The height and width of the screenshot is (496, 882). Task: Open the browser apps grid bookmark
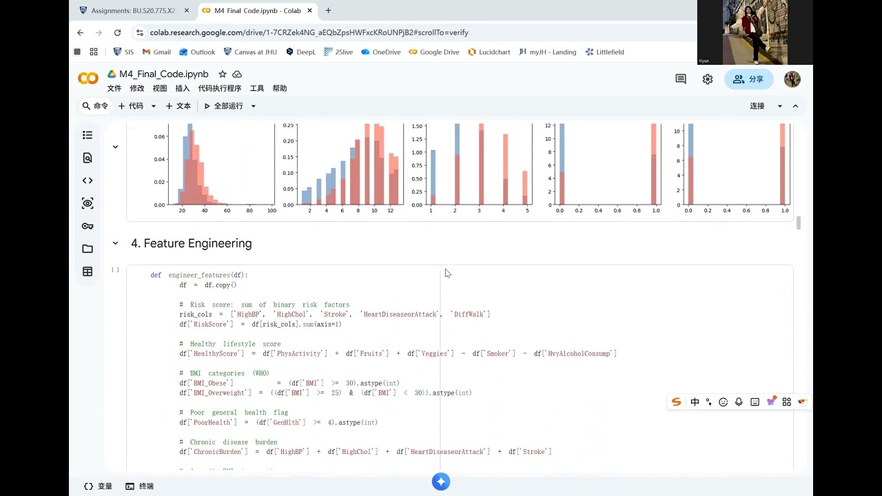(94, 52)
